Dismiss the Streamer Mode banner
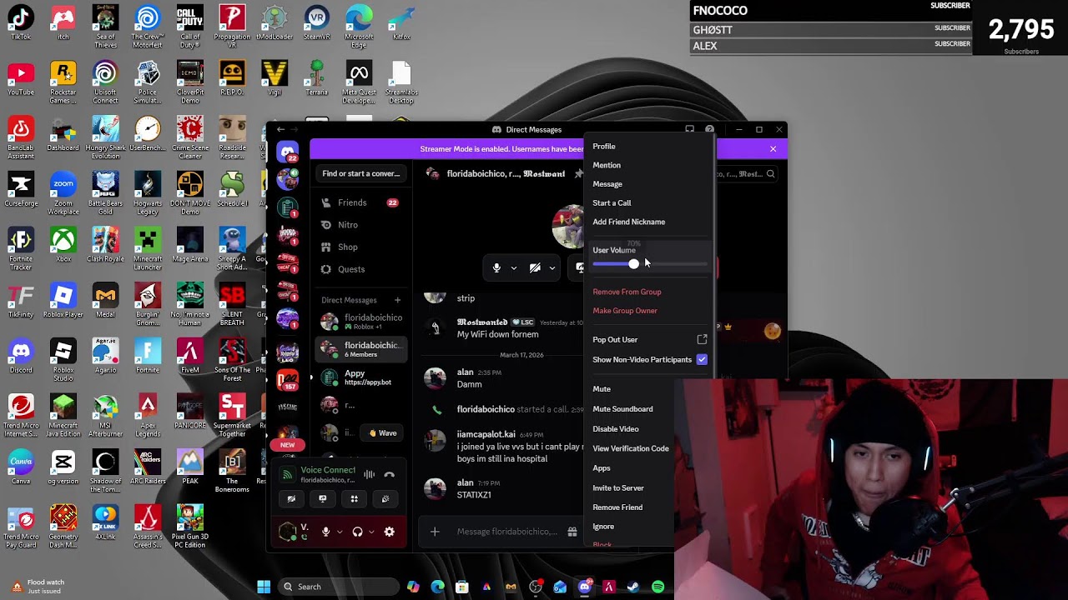 (x=773, y=149)
